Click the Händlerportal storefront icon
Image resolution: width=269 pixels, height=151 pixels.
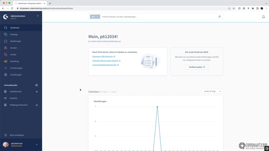(x=5, y=92)
